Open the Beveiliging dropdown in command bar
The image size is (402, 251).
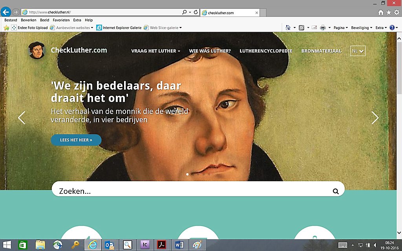tap(361, 28)
